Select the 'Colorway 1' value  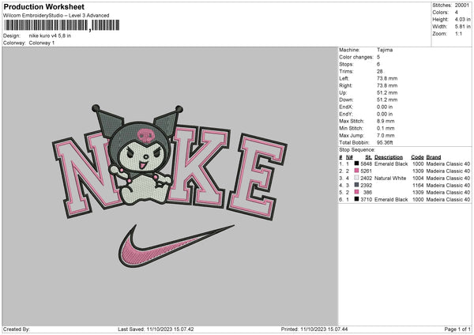(x=42, y=43)
